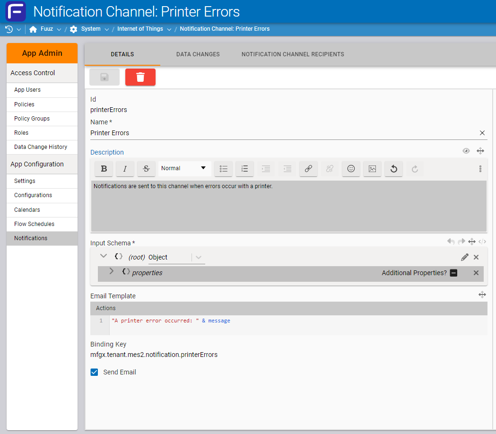This screenshot has height=434, width=496.
Task: Insert an image into the Description
Action: (372, 169)
